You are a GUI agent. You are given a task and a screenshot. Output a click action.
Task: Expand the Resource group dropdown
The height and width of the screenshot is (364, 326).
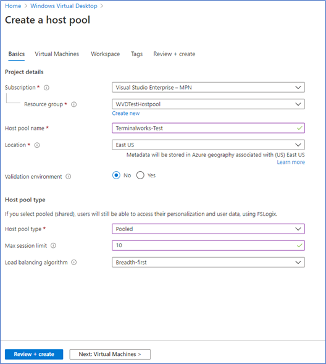(x=208, y=104)
